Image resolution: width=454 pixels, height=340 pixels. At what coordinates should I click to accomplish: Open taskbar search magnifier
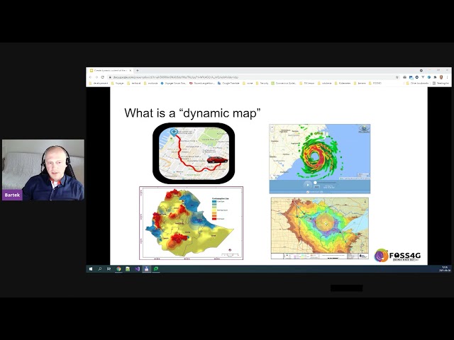coord(100,269)
